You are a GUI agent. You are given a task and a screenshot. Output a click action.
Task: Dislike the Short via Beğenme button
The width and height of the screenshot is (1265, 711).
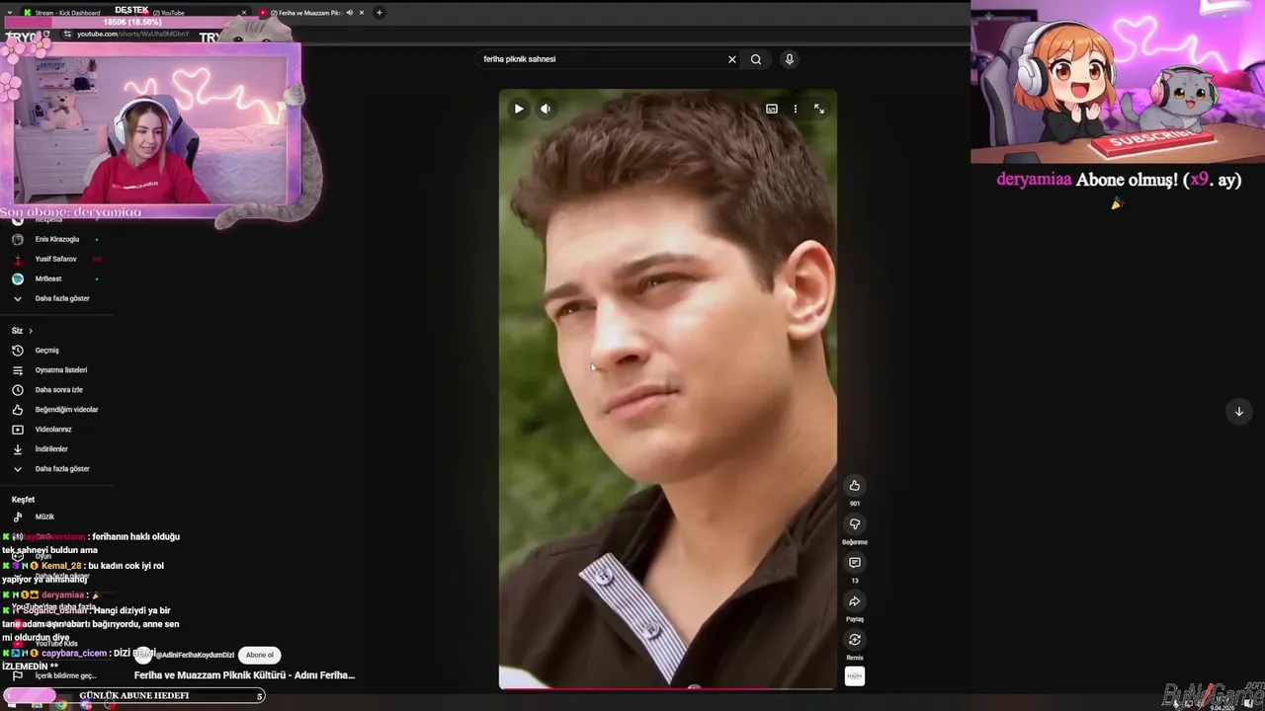(855, 523)
